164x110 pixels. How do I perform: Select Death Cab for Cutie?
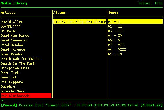pos(20,59)
